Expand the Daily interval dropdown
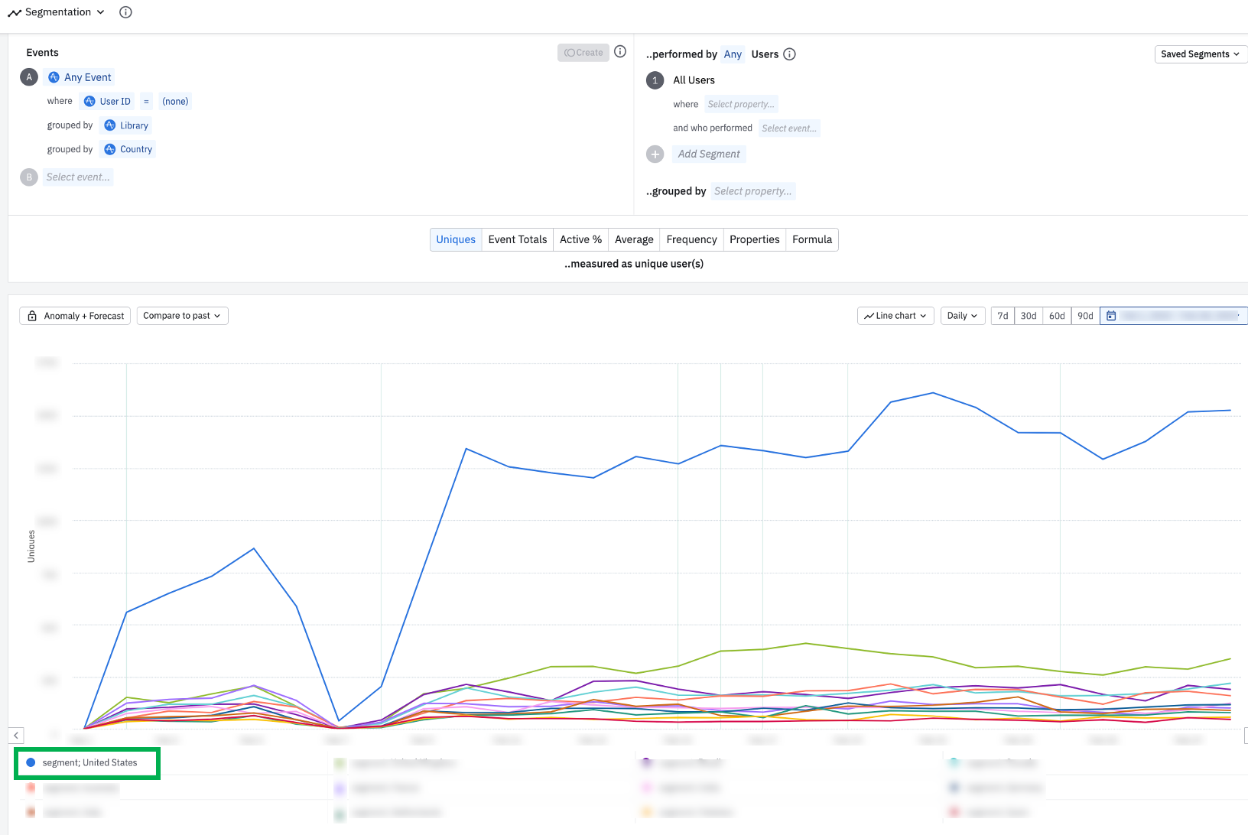 click(x=961, y=316)
